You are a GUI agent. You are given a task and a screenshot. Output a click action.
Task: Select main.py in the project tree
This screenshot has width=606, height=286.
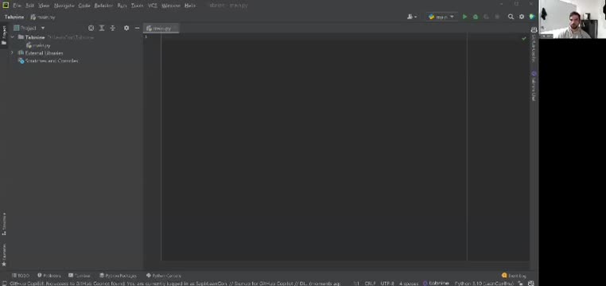point(39,45)
